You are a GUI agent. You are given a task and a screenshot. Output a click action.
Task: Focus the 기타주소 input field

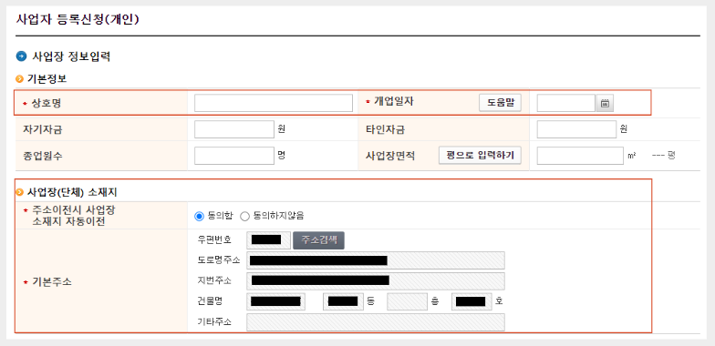(x=376, y=322)
